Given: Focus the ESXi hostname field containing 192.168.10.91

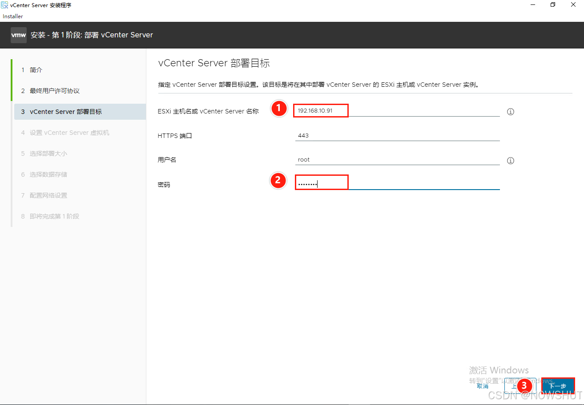Looking at the screenshot, I should pos(397,110).
